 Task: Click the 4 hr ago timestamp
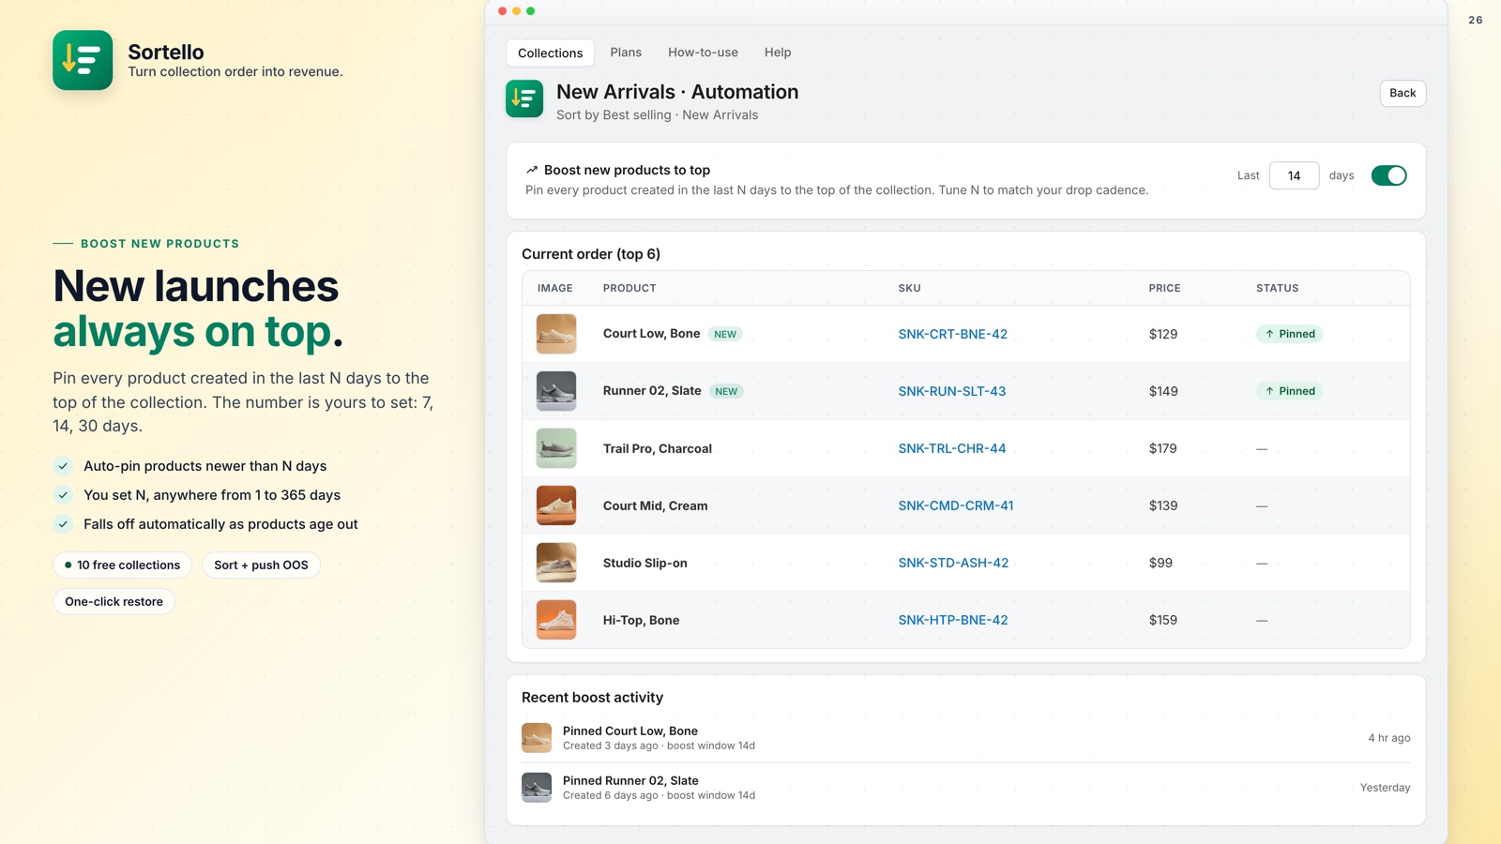coord(1388,738)
